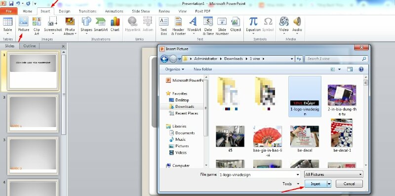The image size is (395, 196).
Task: Select Pictures library in navigation pane
Action: [x=182, y=146]
